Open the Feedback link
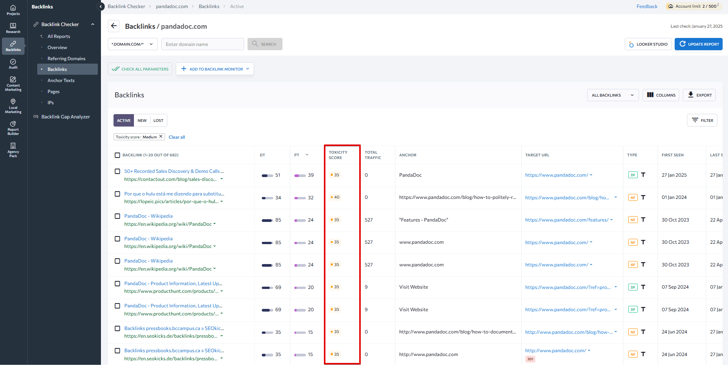 click(x=647, y=7)
